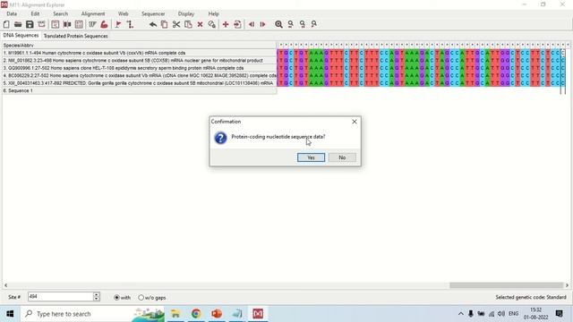Click the fourth toolbar icon next to Save
This screenshot has height=322, width=573.
point(41,24)
